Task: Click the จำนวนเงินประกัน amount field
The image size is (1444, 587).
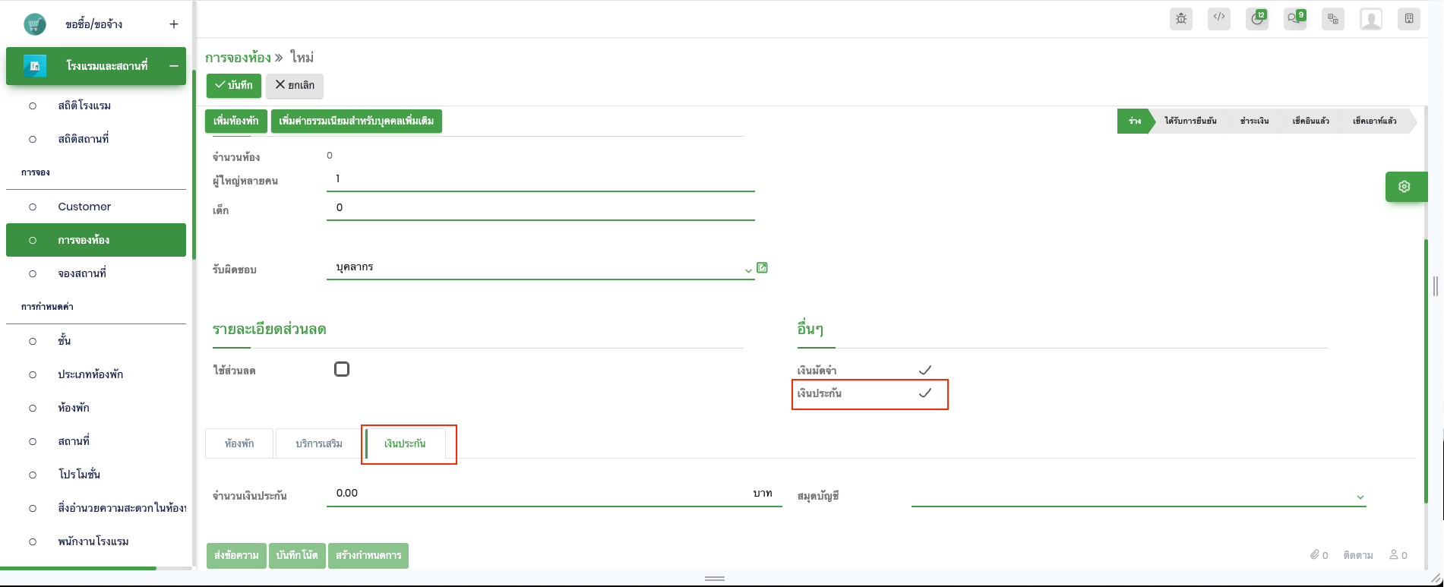Action: [x=539, y=494]
